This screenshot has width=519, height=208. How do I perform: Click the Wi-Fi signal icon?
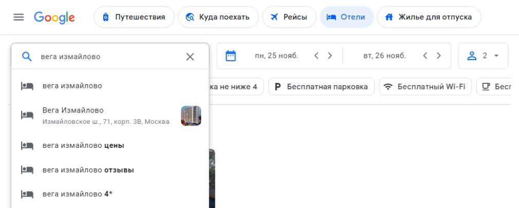point(388,87)
